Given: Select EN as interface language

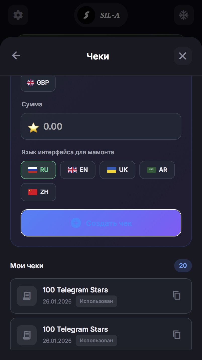Looking at the screenshot, I should 78,170.
